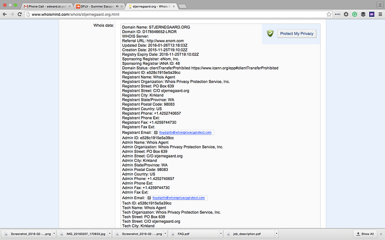The image size is (385, 240).
Task: Click the green privacy shield icon
Action: pyautogui.click(x=270, y=33)
